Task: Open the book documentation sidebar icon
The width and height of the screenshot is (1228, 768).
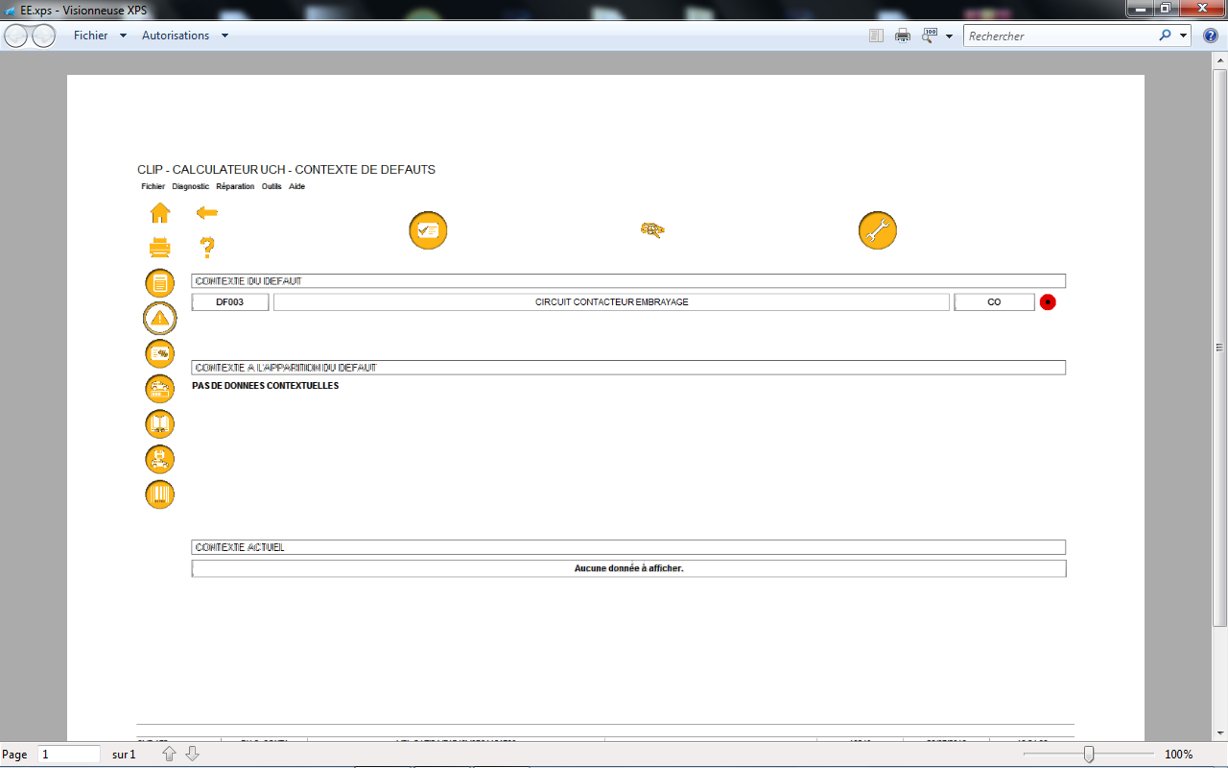Action: point(160,423)
